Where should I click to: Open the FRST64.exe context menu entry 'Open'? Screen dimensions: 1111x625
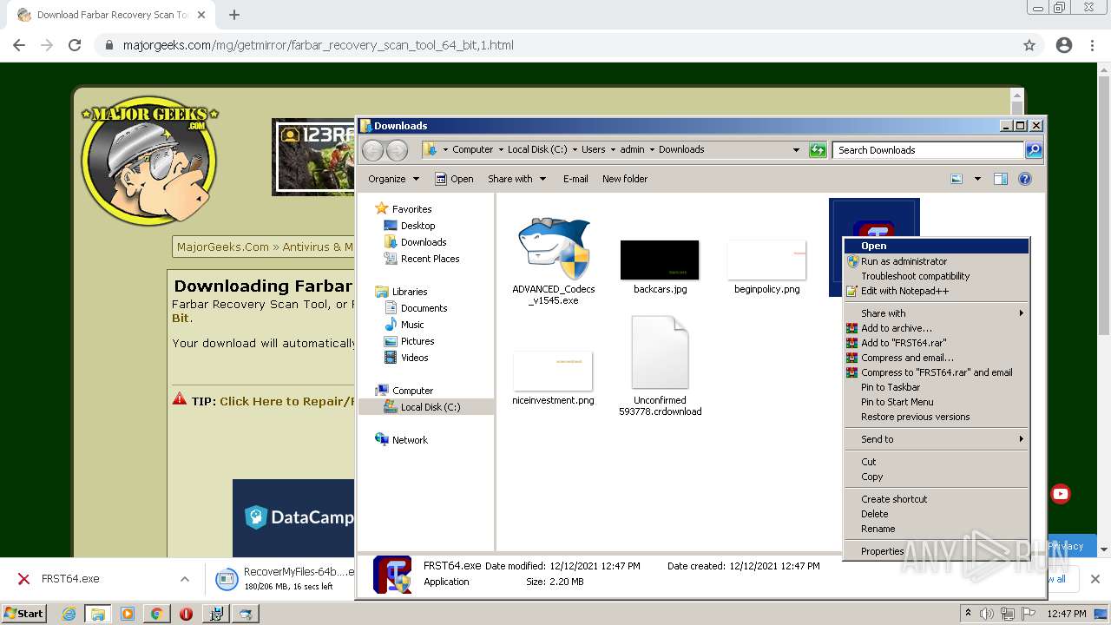coord(936,246)
